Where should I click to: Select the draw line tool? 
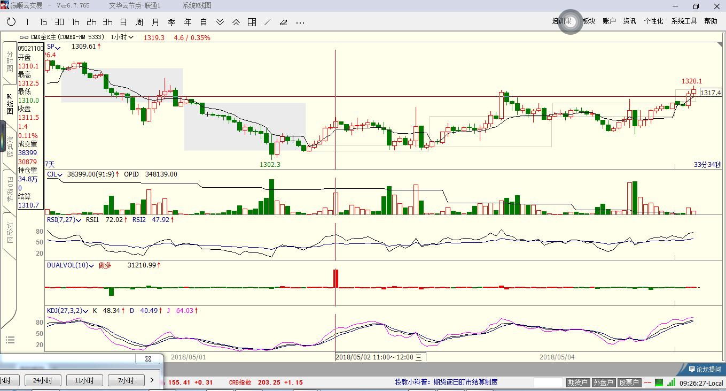tap(268, 22)
